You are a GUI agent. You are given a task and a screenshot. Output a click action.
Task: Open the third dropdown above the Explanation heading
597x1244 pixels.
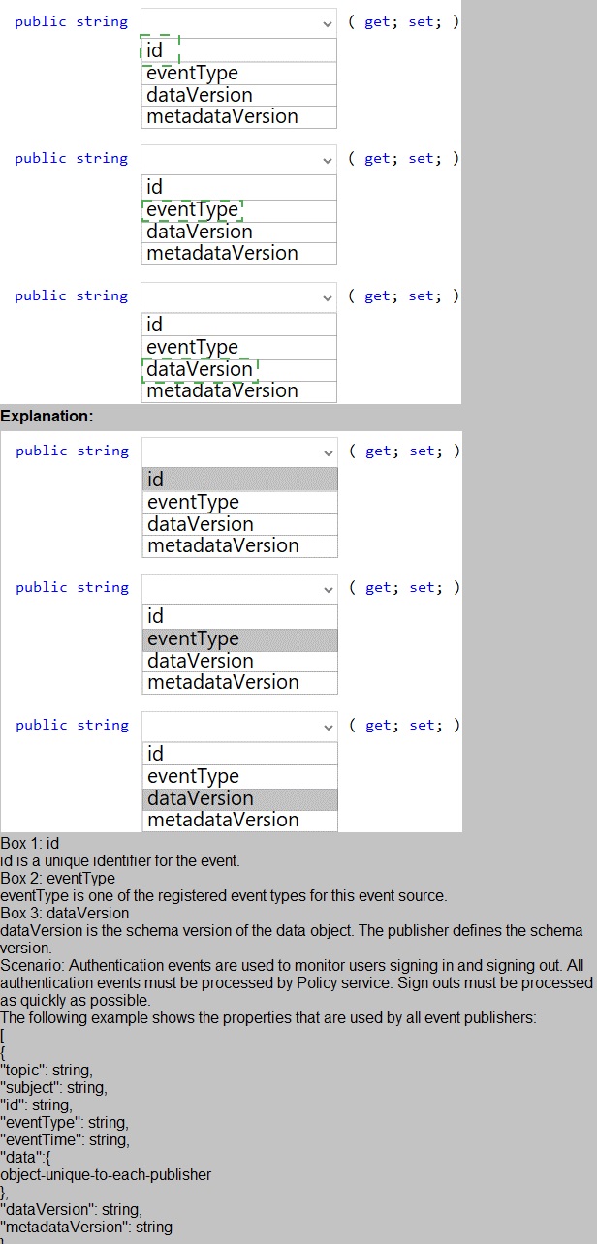point(238,296)
